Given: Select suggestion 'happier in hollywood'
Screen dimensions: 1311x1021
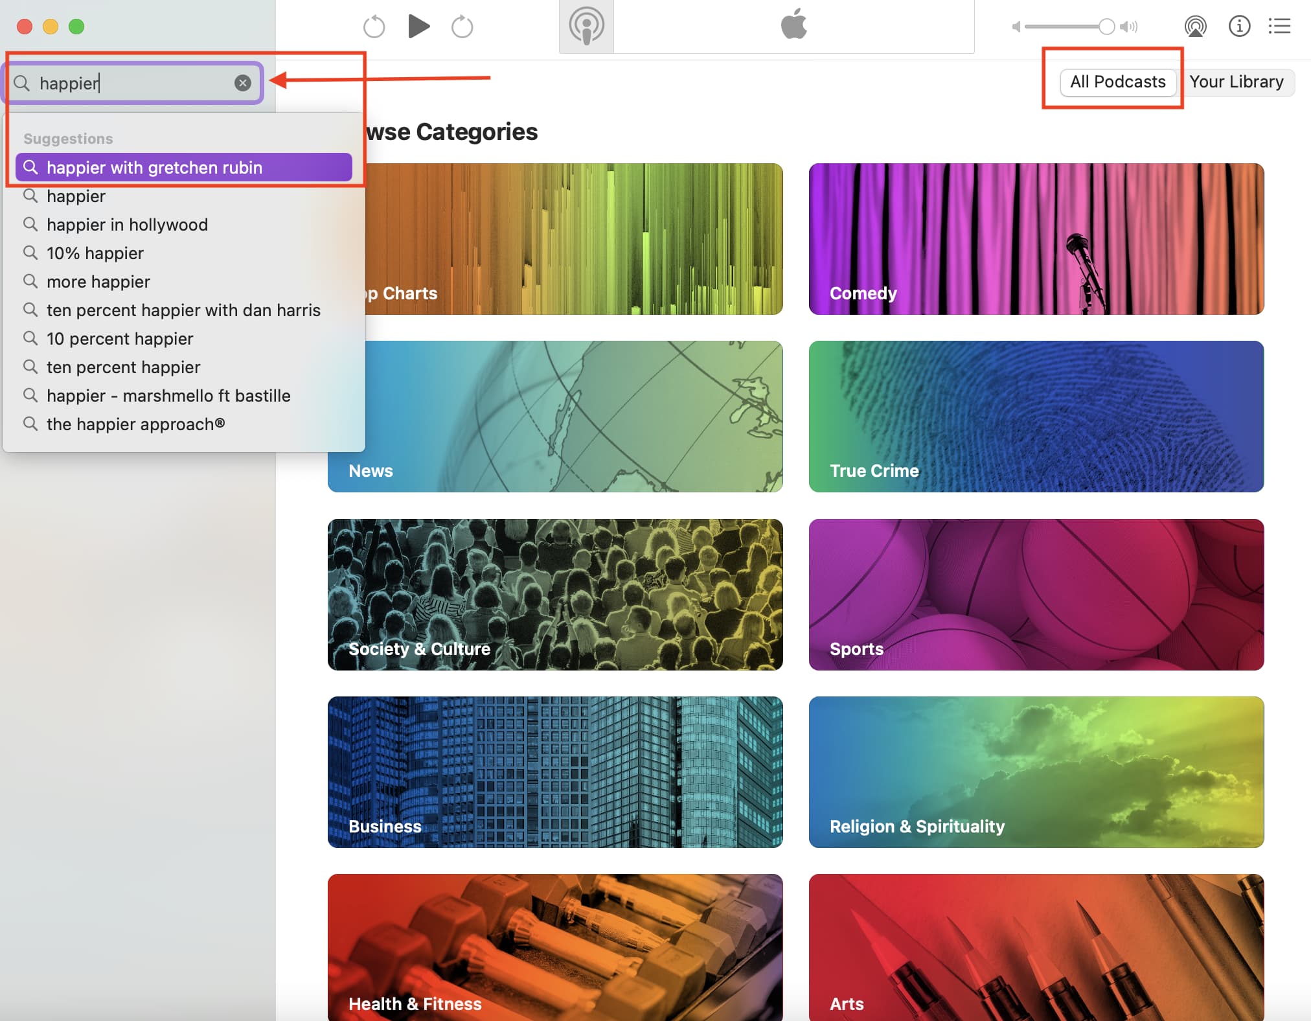Looking at the screenshot, I should coord(184,224).
